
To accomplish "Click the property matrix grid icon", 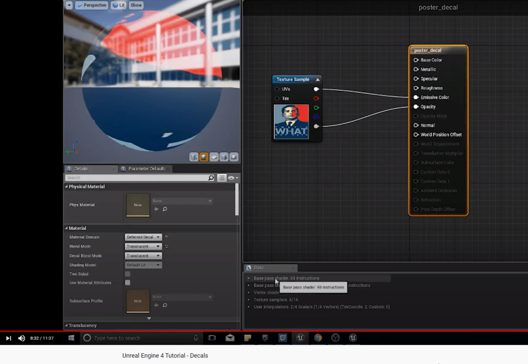I will 222,178.
